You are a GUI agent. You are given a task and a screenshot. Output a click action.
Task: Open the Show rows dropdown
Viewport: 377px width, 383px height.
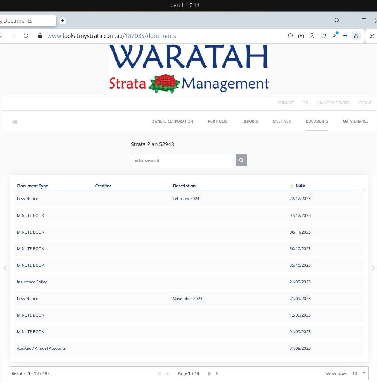359,373
